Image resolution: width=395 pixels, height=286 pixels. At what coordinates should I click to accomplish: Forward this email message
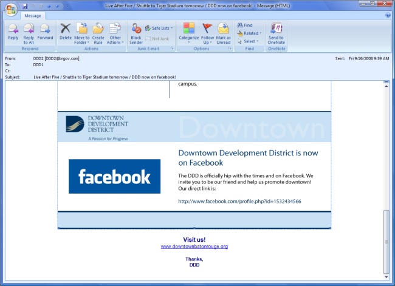[45, 32]
